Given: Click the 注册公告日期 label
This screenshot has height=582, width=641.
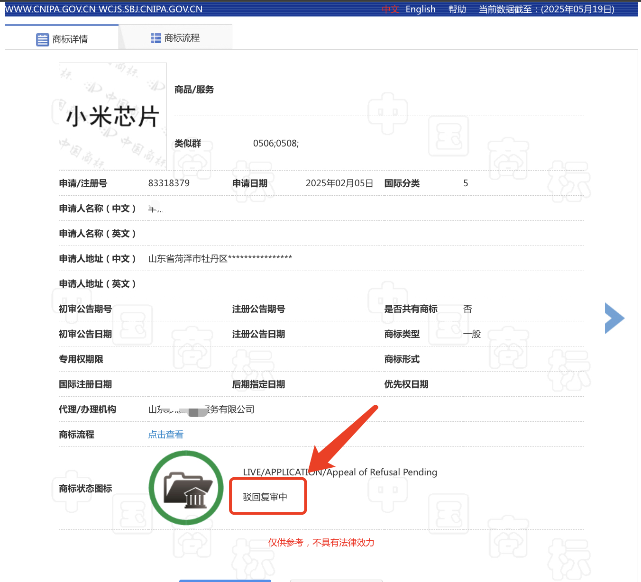Looking at the screenshot, I should tap(258, 334).
